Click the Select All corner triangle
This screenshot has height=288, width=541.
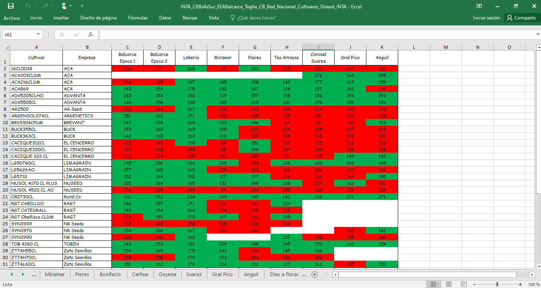(7, 47)
